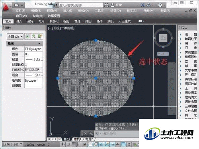Click the center grip of selected circle
This screenshot has width=199, height=149.
pos(96,78)
